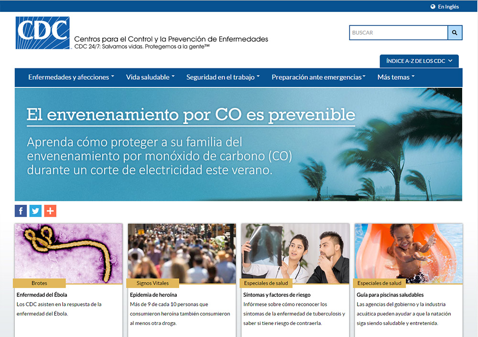This screenshot has height=337, width=478.
Task: Open Enfermedades y afecciones menu
Action: pos(71,77)
